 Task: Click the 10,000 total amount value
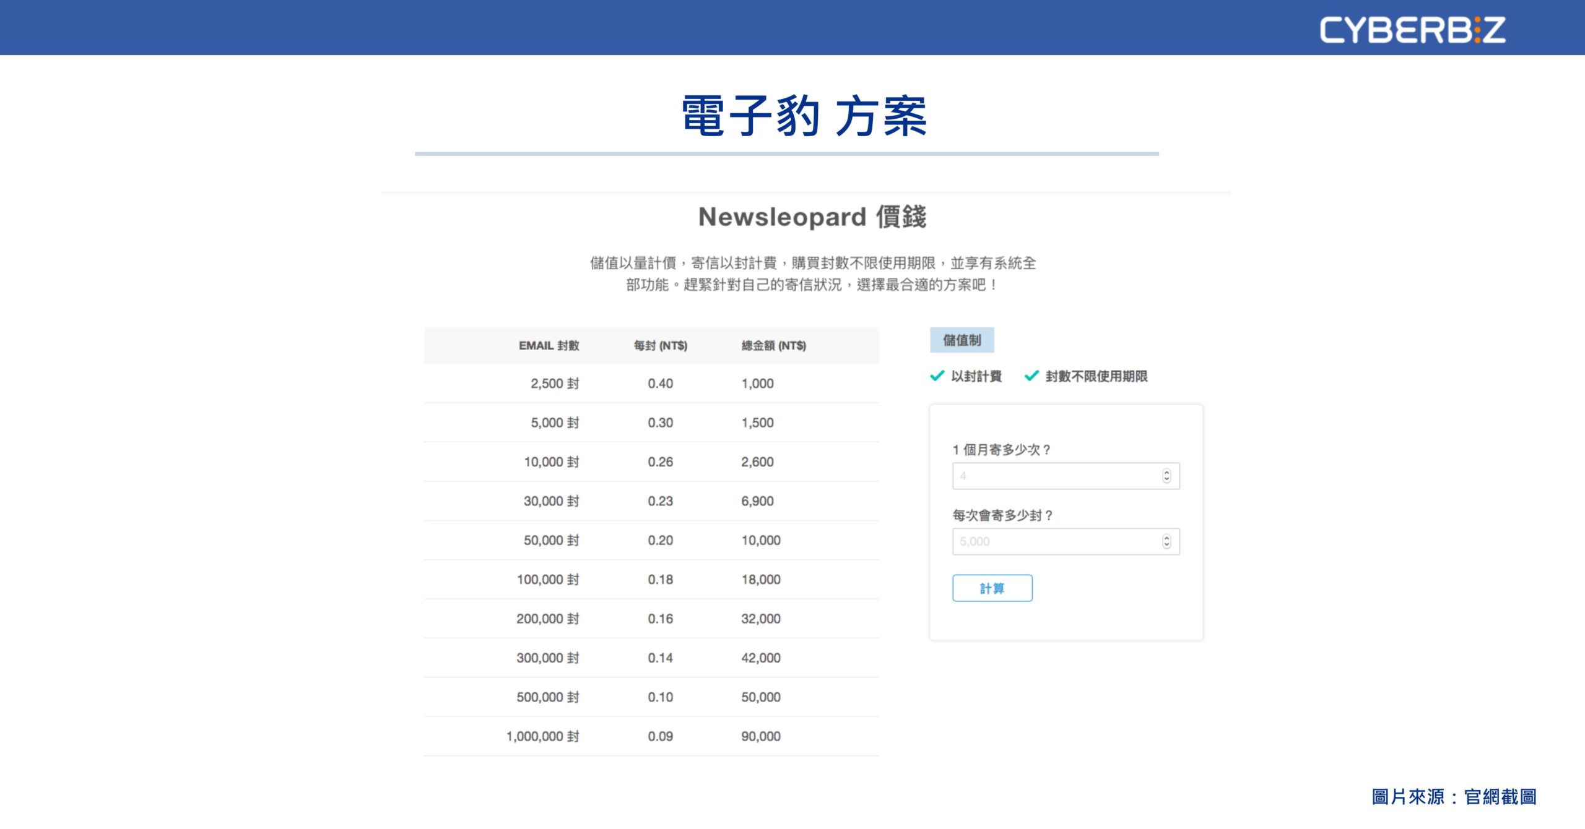coord(761,540)
